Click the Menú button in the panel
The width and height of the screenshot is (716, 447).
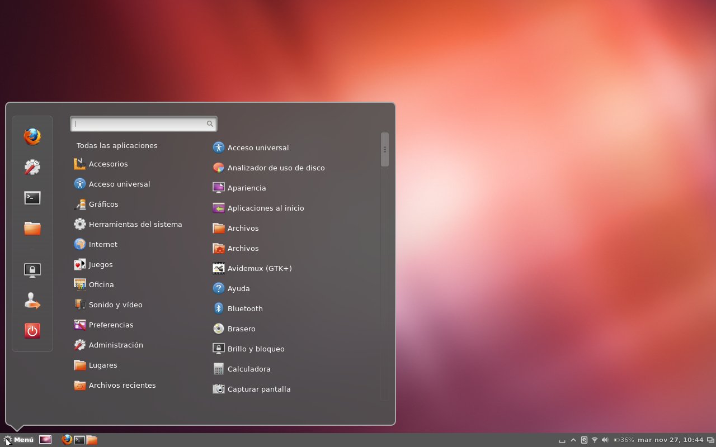pos(18,440)
